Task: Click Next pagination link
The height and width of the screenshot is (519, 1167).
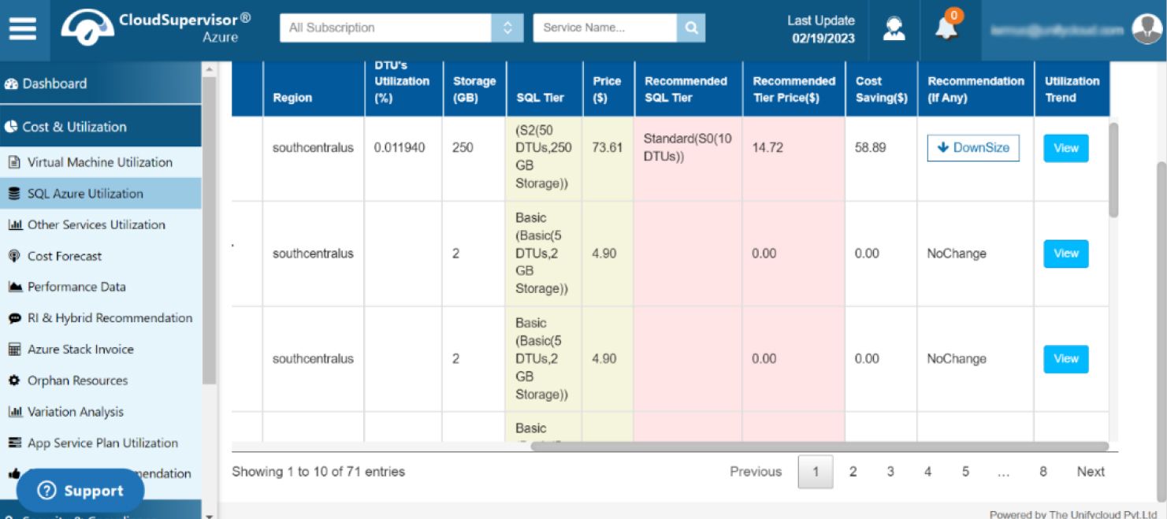Action: point(1091,472)
